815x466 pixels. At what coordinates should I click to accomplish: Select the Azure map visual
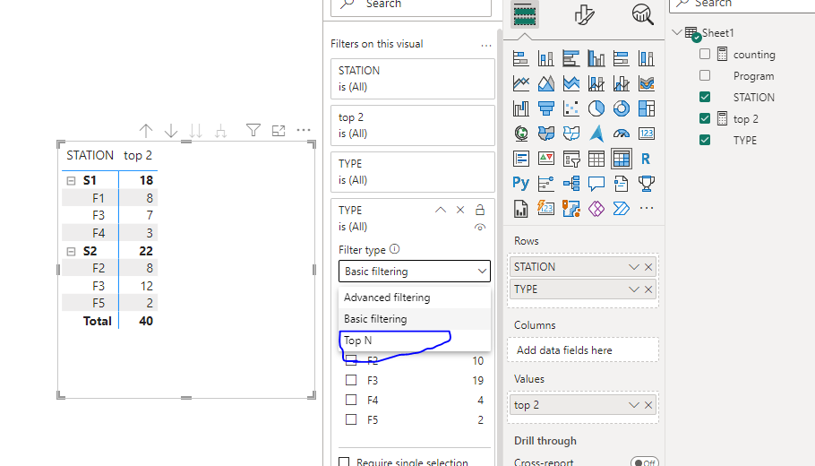coord(596,134)
